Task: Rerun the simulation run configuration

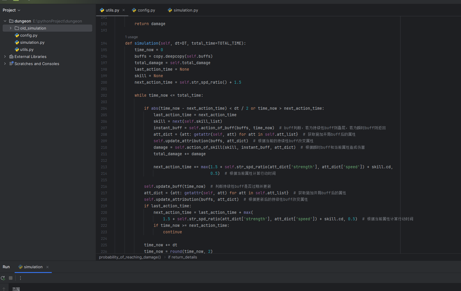Action: click(x=3, y=278)
